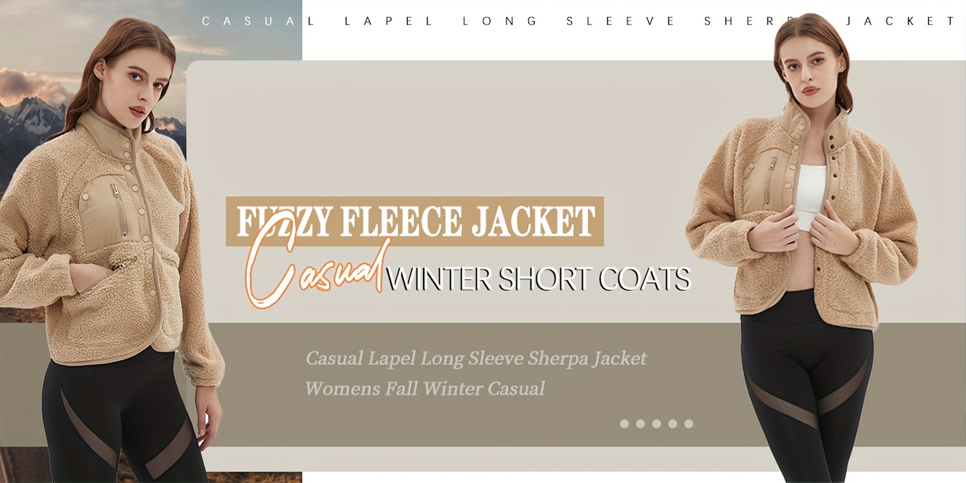Go to the fourth carousel dot
Image resolution: width=966 pixels, height=483 pixels.
[x=672, y=424]
